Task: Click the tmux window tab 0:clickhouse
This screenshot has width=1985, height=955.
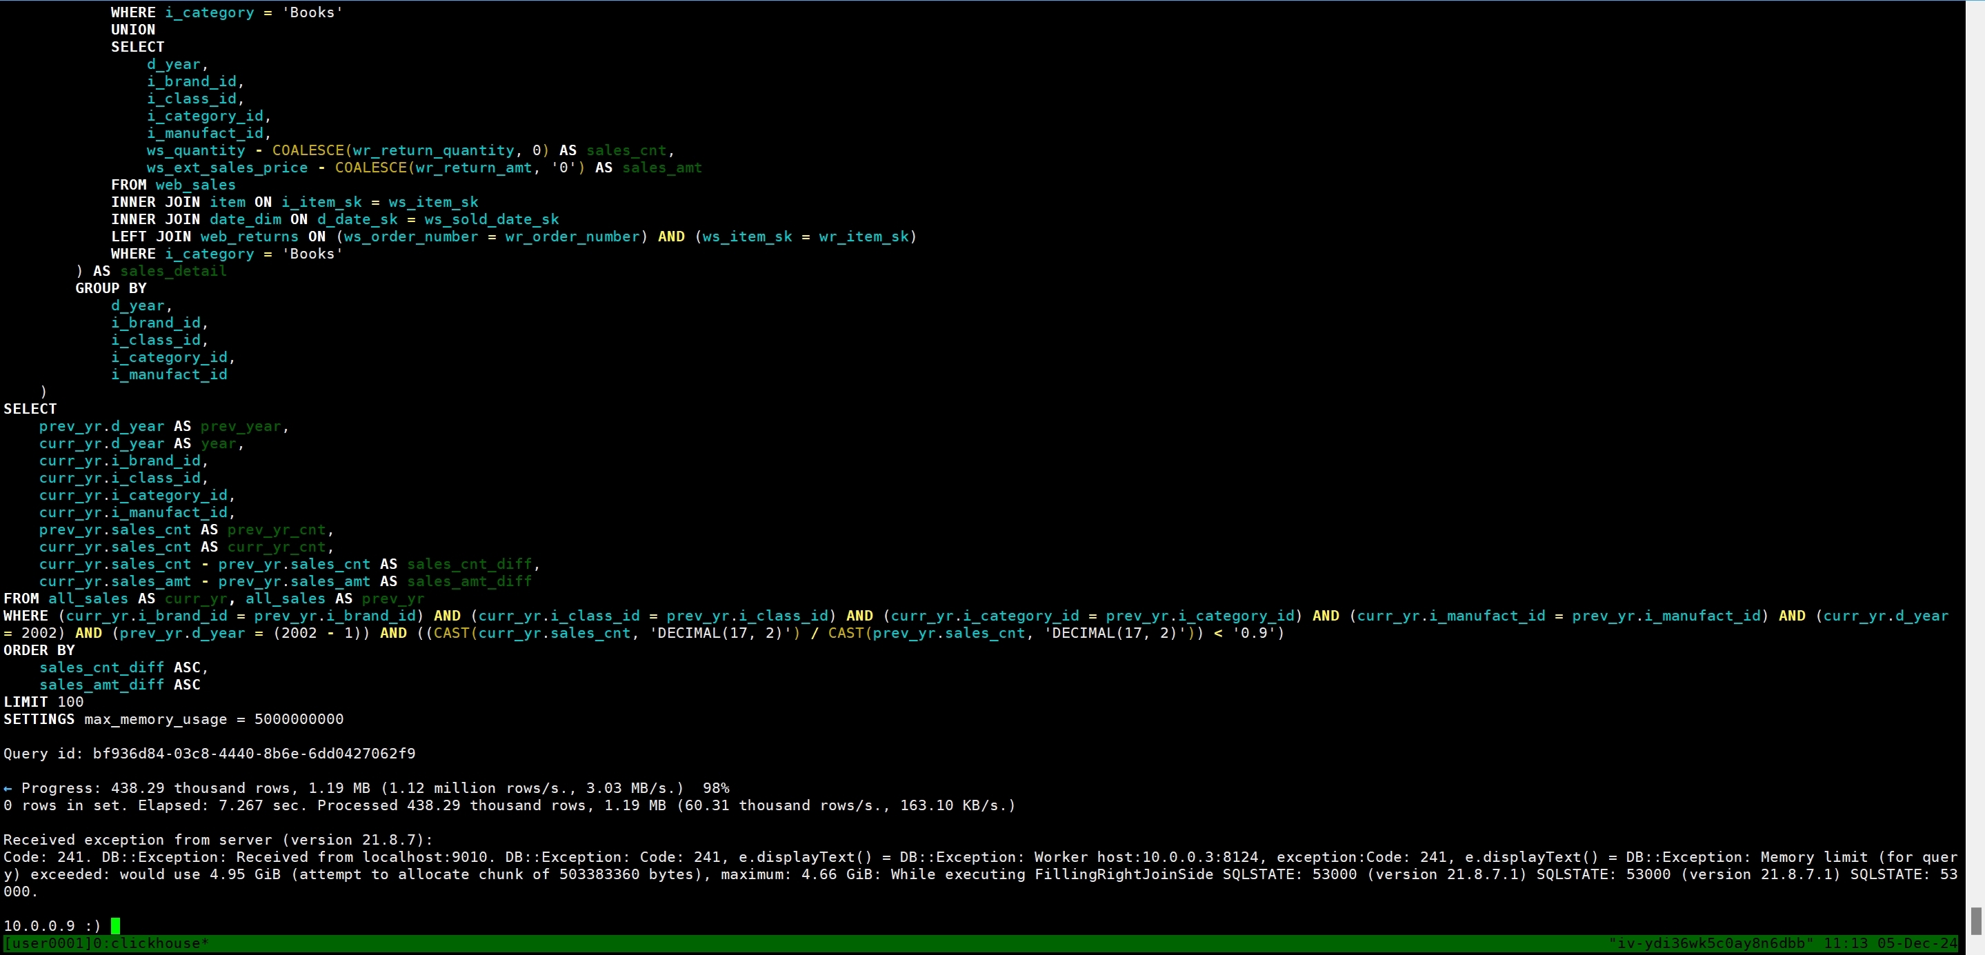Action: [x=150, y=943]
